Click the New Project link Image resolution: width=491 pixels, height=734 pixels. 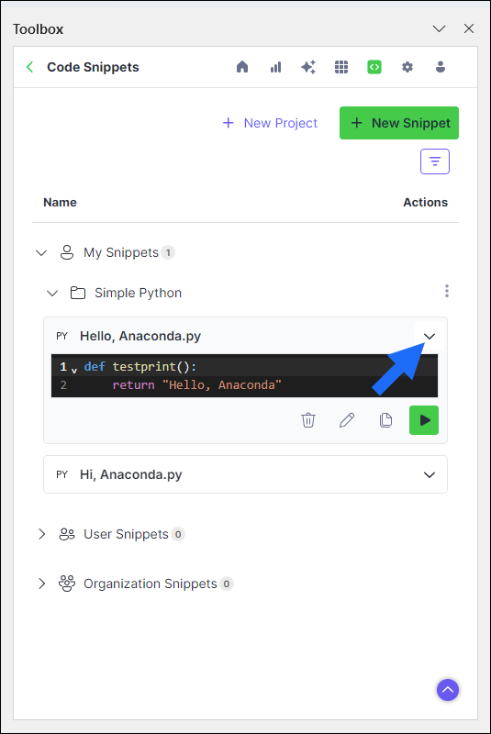pyautogui.click(x=270, y=123)
